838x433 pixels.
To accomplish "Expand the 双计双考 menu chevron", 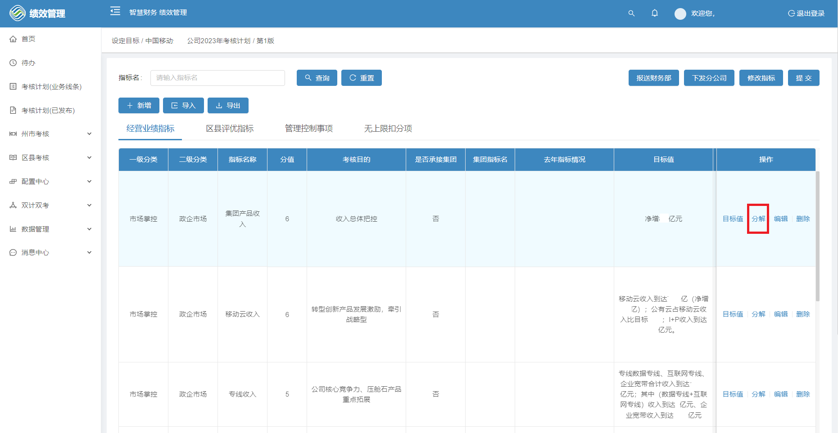I will click(89, 205).
